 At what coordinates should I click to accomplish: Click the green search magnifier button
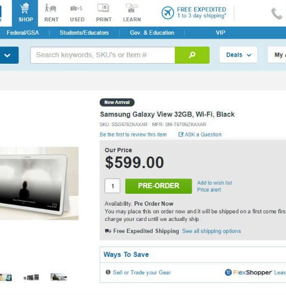point(192,55)
